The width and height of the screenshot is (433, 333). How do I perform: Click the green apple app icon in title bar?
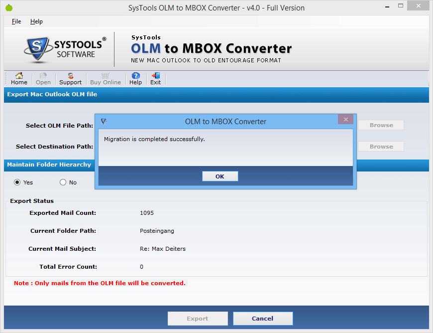pyautogui.click(x=9, y=8)
